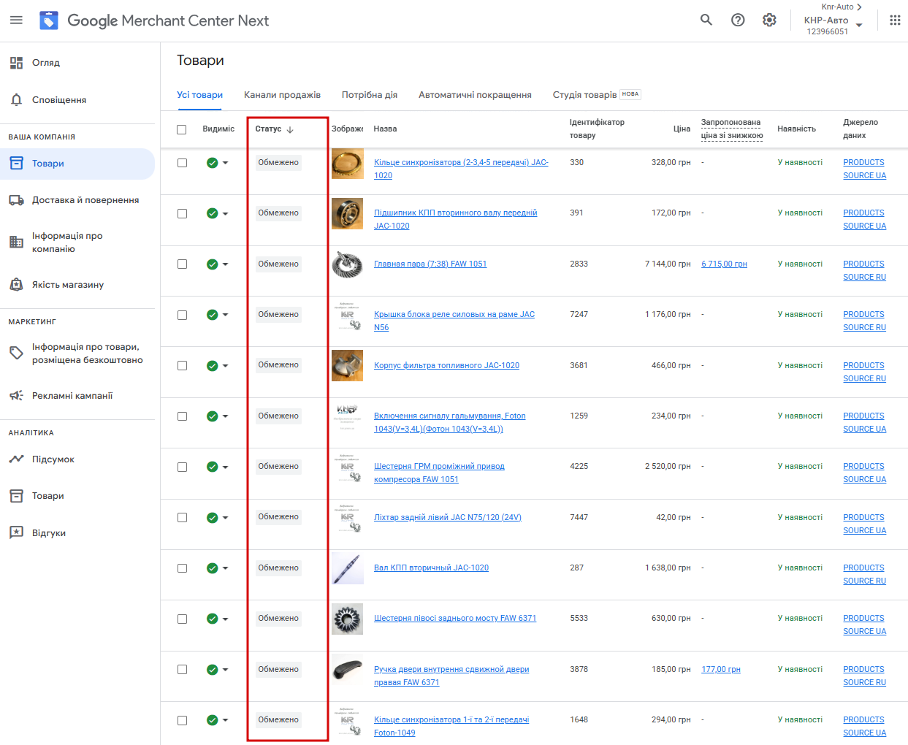The width and height of the screenshot is (908, 745).
Task: Click the Сповіщення bell icon
Action: [x=16, y=99]
